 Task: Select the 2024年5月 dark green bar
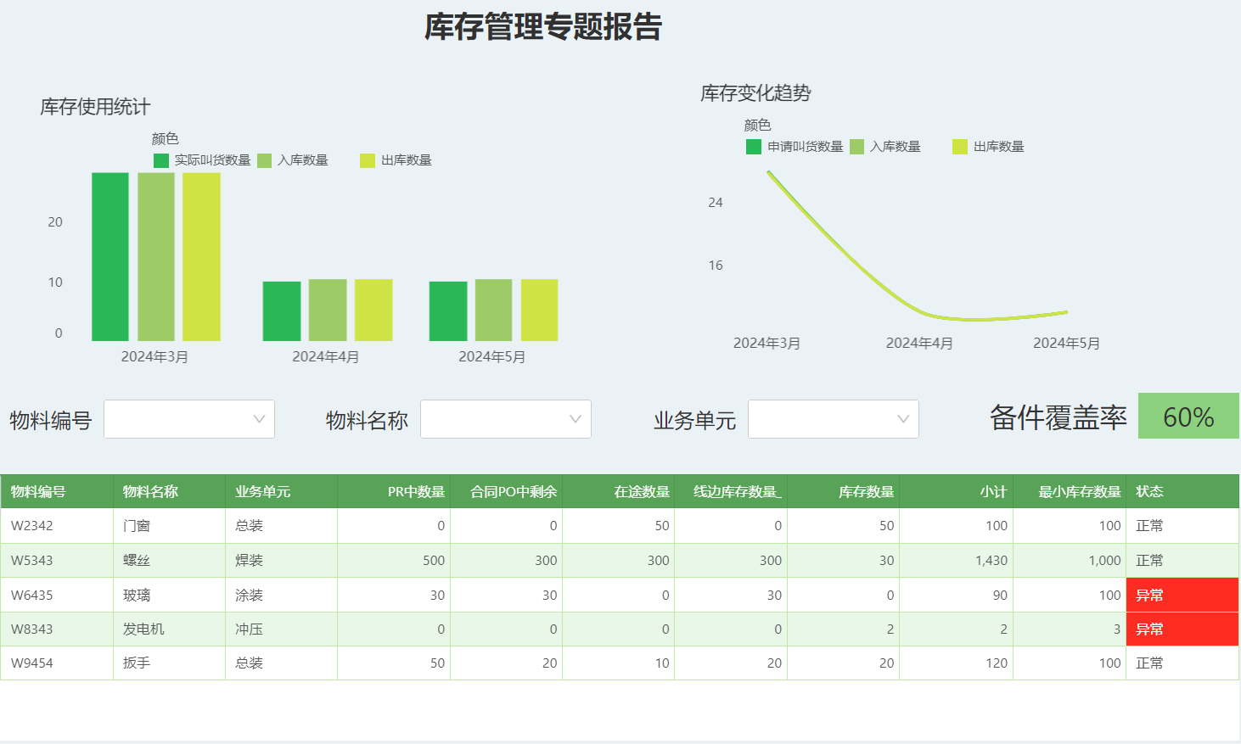[x=448, y=311]
